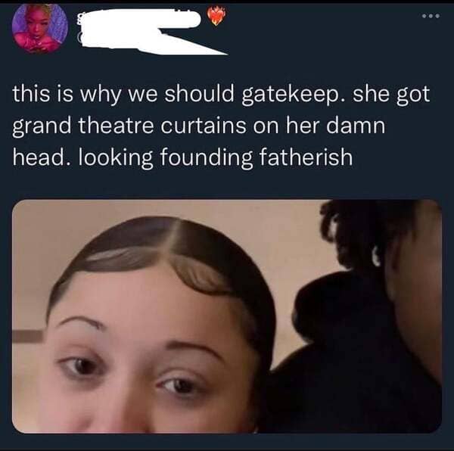This screenshot has height=451, width=454.
Task: Click the brown bar at the photo's left edge
Action: pyautogui.click(x=27, y=337)
